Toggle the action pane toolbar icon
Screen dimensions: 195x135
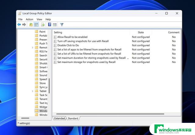55,25
